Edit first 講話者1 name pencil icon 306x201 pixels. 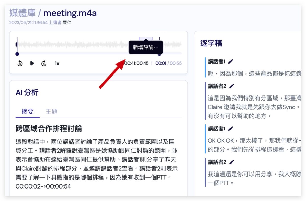[x=231, y=61]
